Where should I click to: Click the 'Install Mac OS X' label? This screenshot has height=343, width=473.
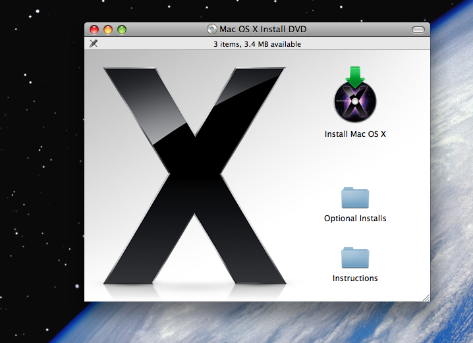pos(355,134)
